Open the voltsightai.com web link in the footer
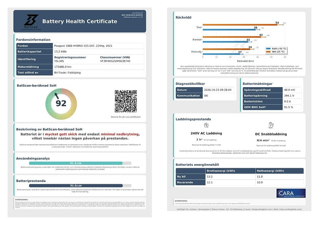 [291, 209]
